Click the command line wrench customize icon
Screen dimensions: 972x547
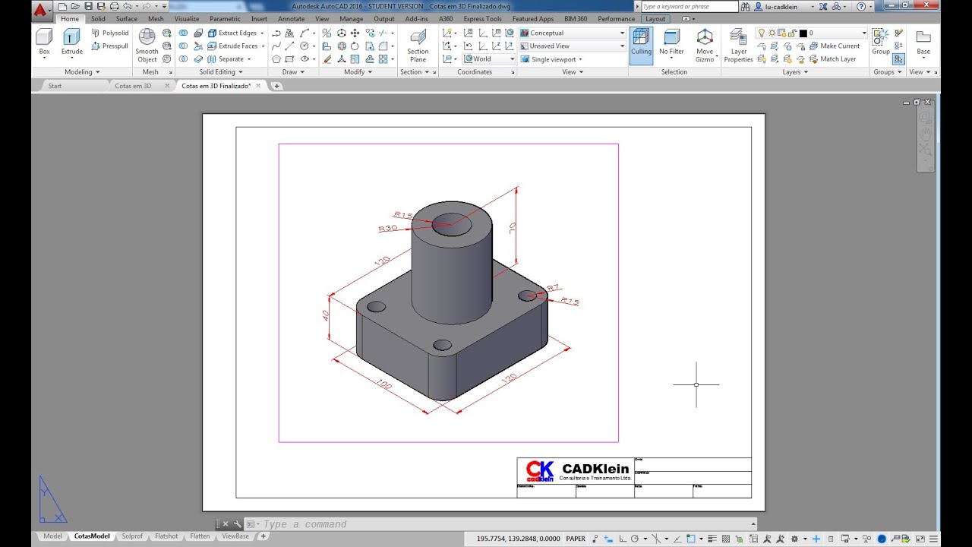tap(237, 524)
